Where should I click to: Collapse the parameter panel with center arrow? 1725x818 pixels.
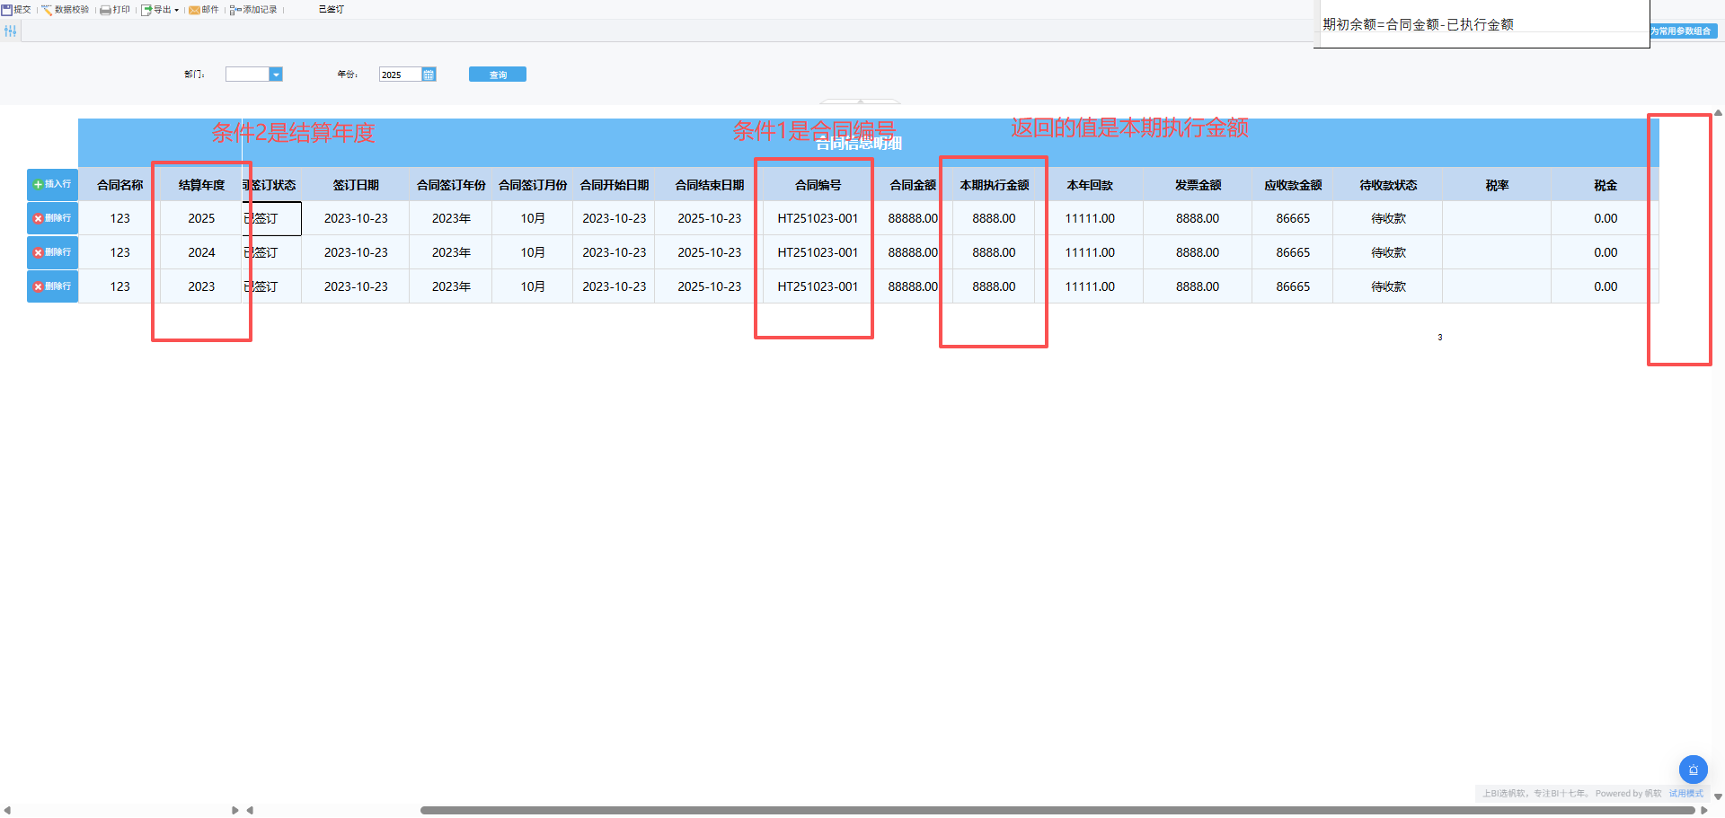(860, 101)
